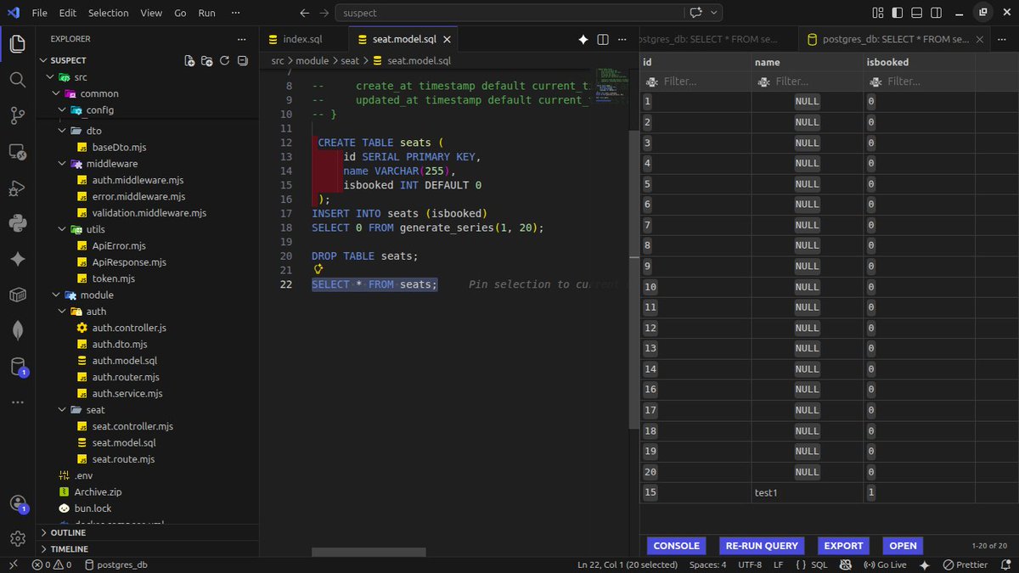Screen dimensions: 1019x573
Task: Open the Manage gear icon
Action: pyautogui.click(x=18, y=539)
